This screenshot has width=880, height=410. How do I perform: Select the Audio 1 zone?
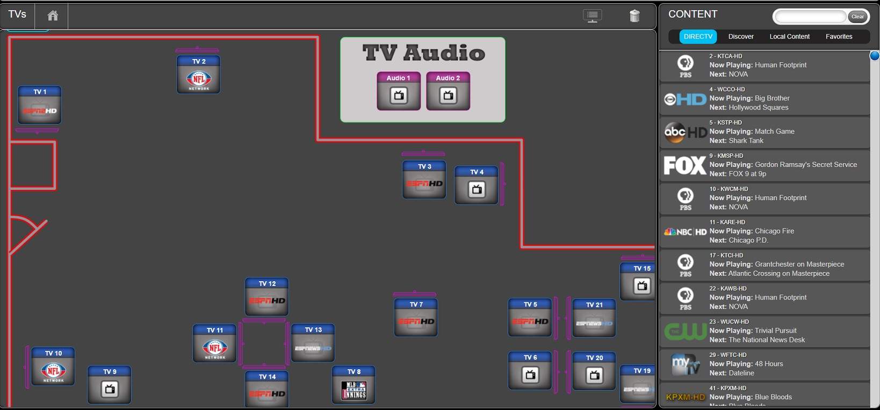point(399,91)
